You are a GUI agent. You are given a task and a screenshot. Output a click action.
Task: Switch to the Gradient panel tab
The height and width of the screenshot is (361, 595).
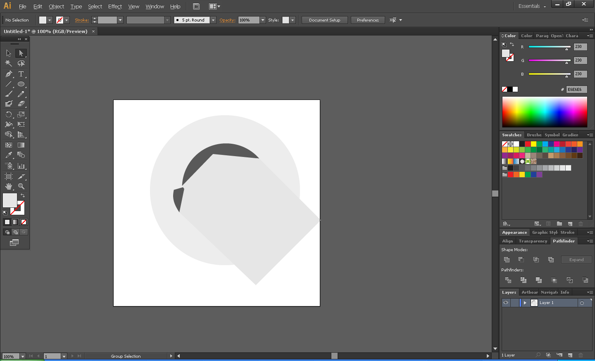(570, 135)
